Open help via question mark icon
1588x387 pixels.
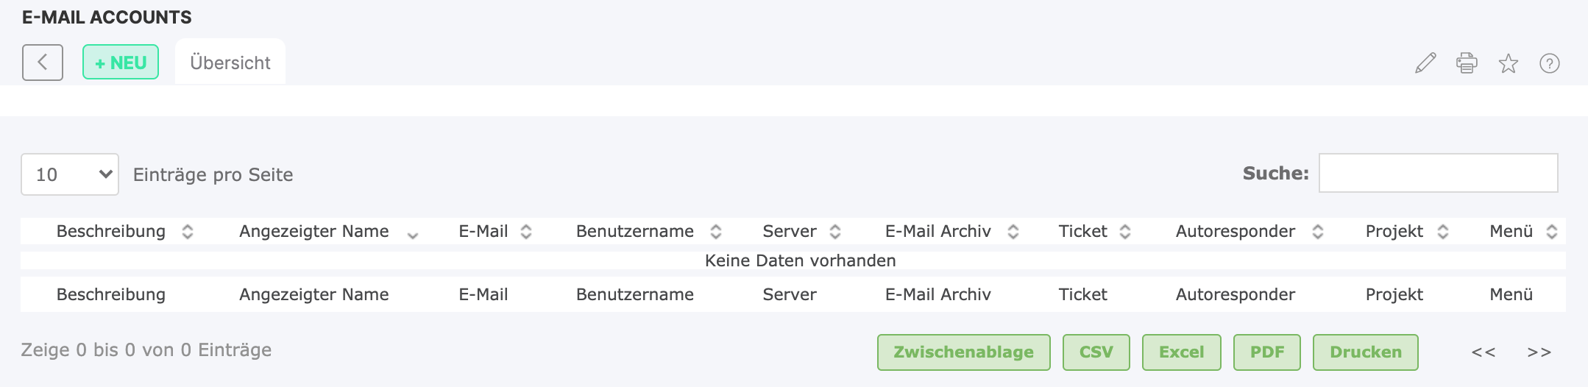[1550, 64]
